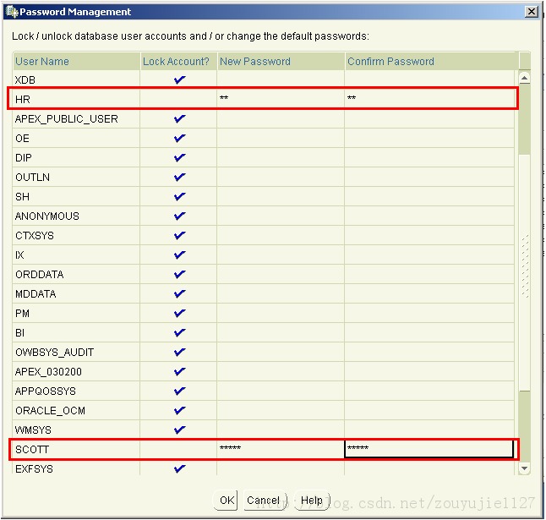Select the WMSYS user name
Viewport: 546px width, 520px height.
coord(33,430)
